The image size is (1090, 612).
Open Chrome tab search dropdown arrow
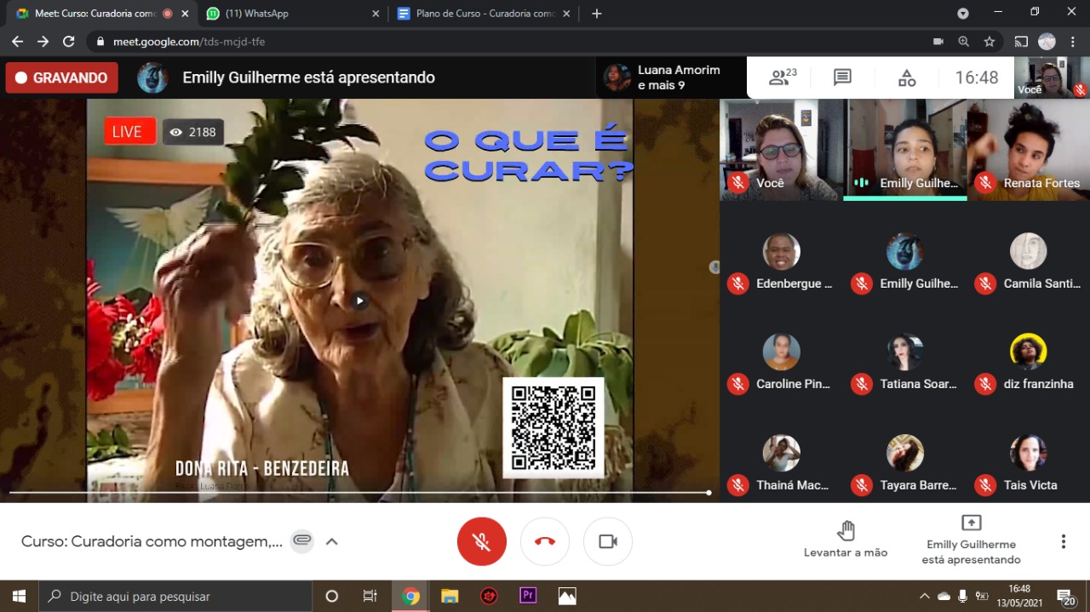click(962, 14)
